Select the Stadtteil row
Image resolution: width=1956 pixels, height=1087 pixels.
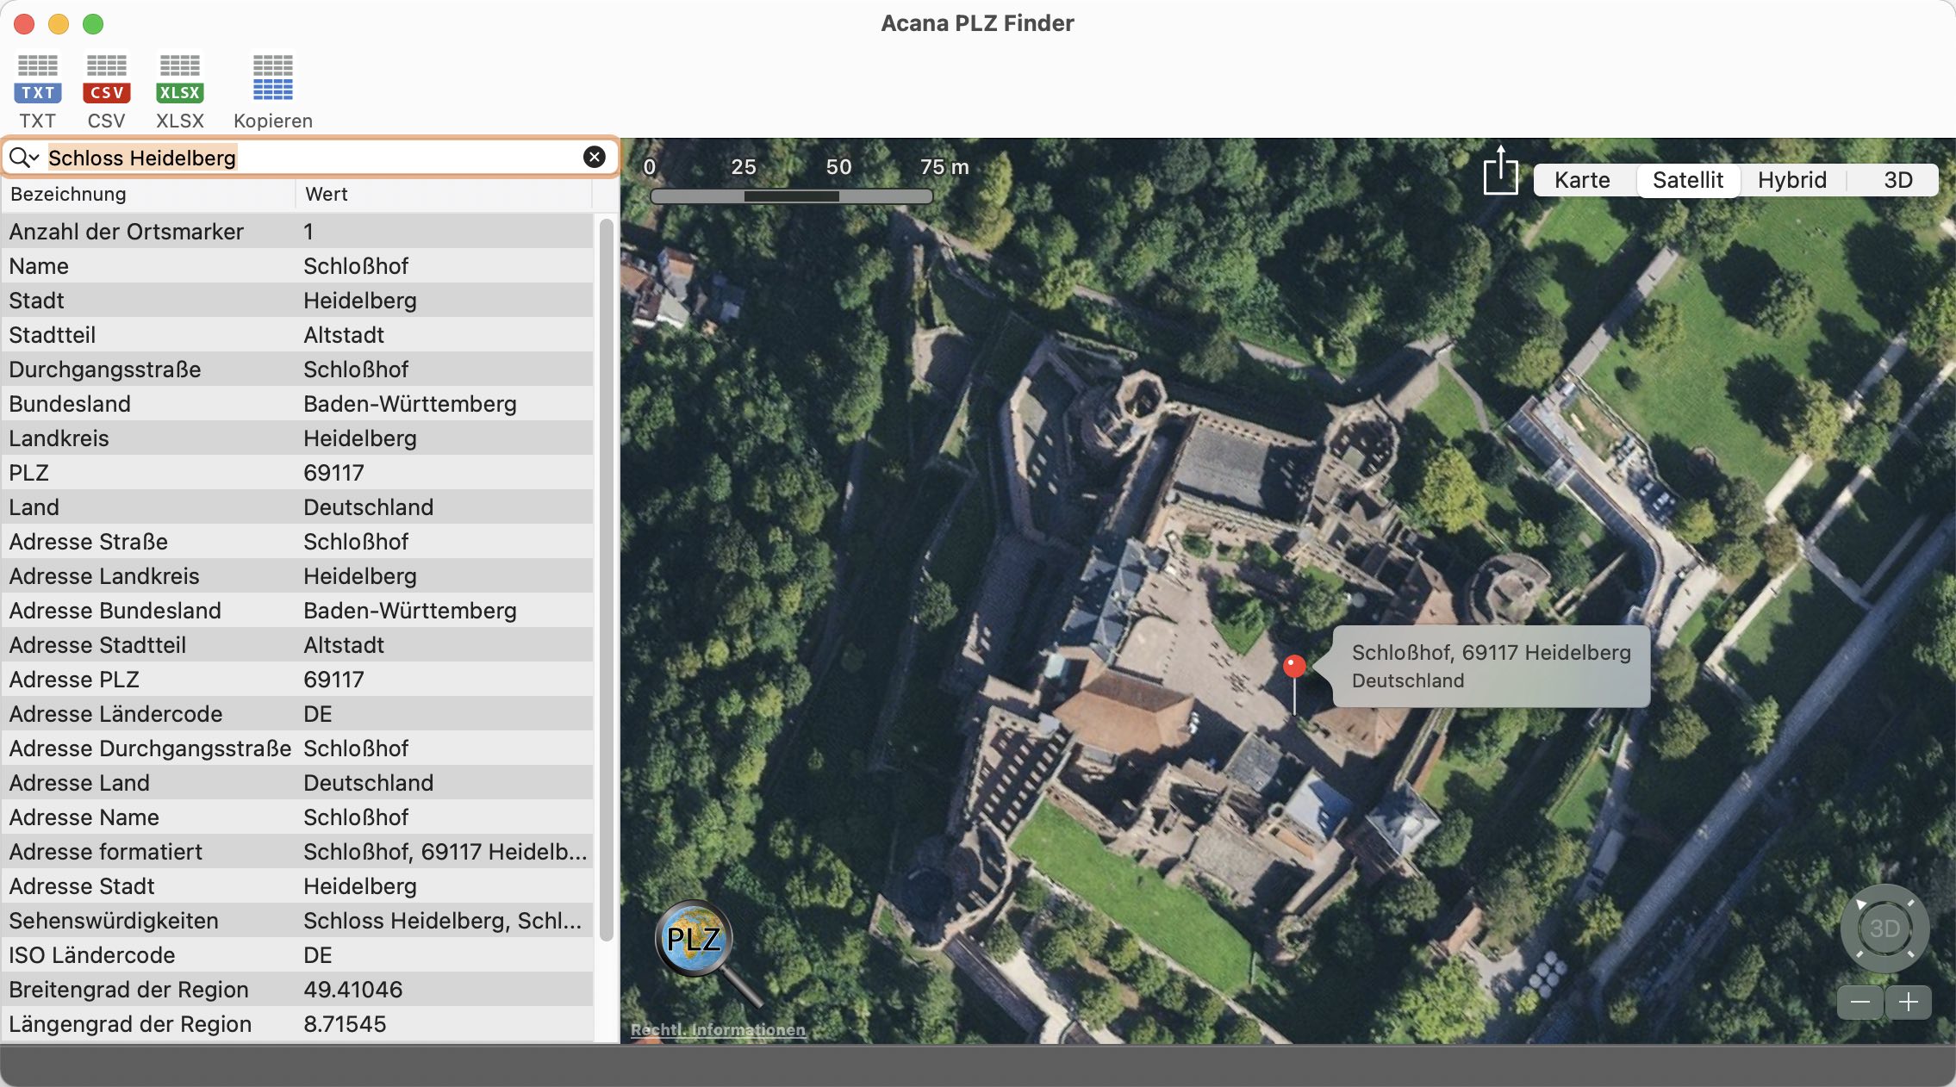tap(297, 334)
